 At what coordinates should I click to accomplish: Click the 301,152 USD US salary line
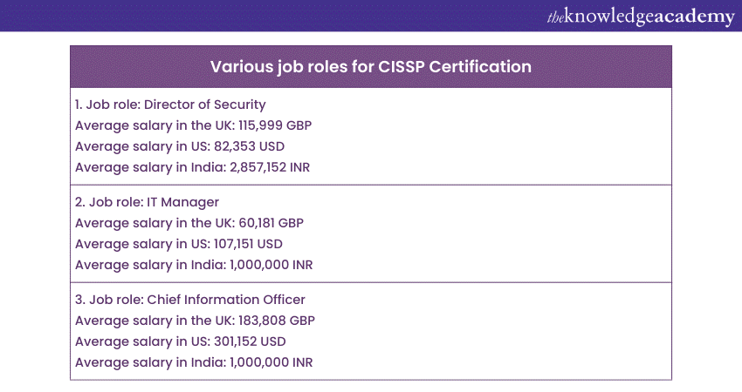181,341
